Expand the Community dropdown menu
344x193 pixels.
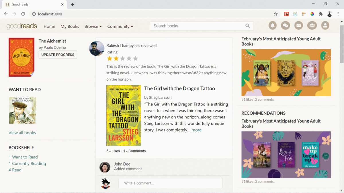click(x=120, y=26)
